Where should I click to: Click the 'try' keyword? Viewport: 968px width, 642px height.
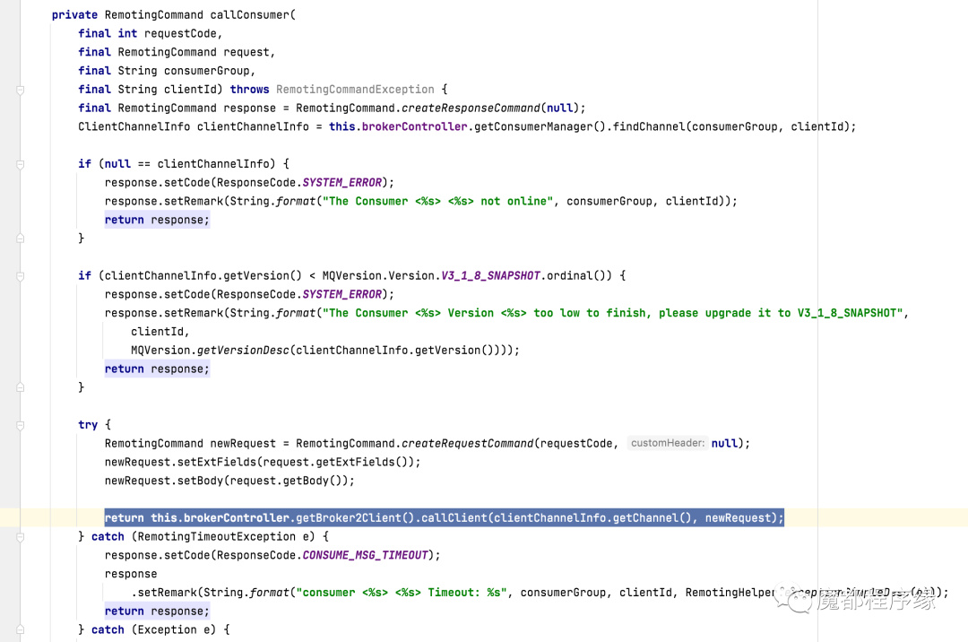[x=88, y=425]
